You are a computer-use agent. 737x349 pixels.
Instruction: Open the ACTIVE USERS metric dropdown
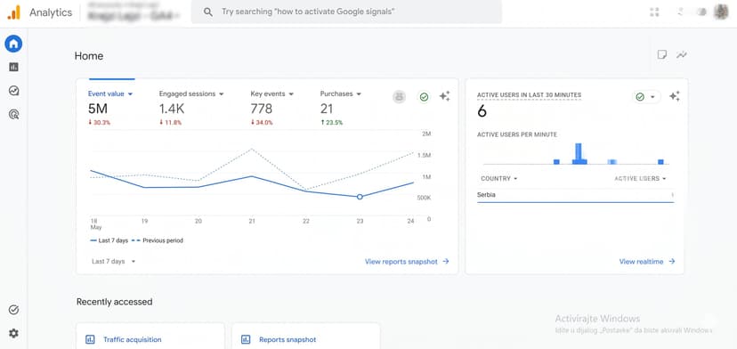click(640, 179)
